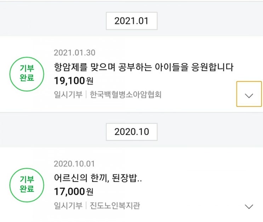The image size is (263, 222).
Task: Click the 2021.01.30 donation date
Action: (74, 53)
